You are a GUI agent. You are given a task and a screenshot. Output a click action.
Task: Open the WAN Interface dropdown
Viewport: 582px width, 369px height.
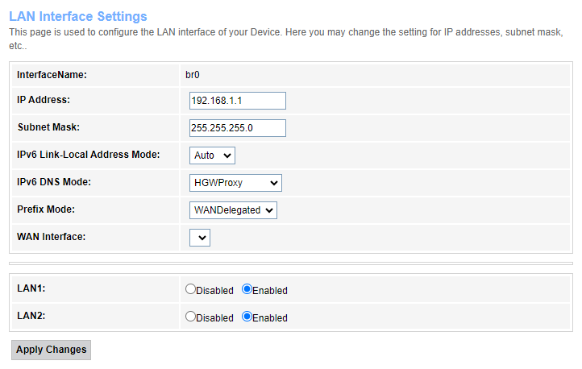click(x=200, y=237)
